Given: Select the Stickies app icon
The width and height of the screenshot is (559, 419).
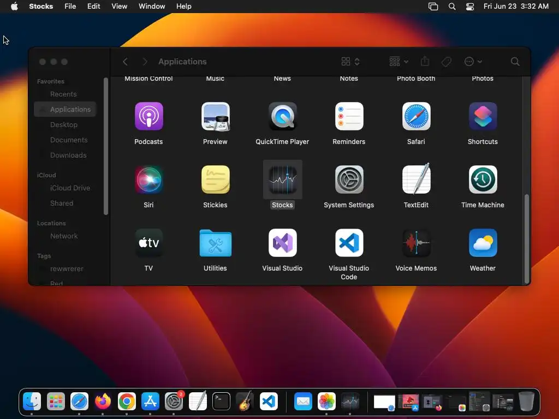Looking at the screenshot, I should (x=215, y=179).
